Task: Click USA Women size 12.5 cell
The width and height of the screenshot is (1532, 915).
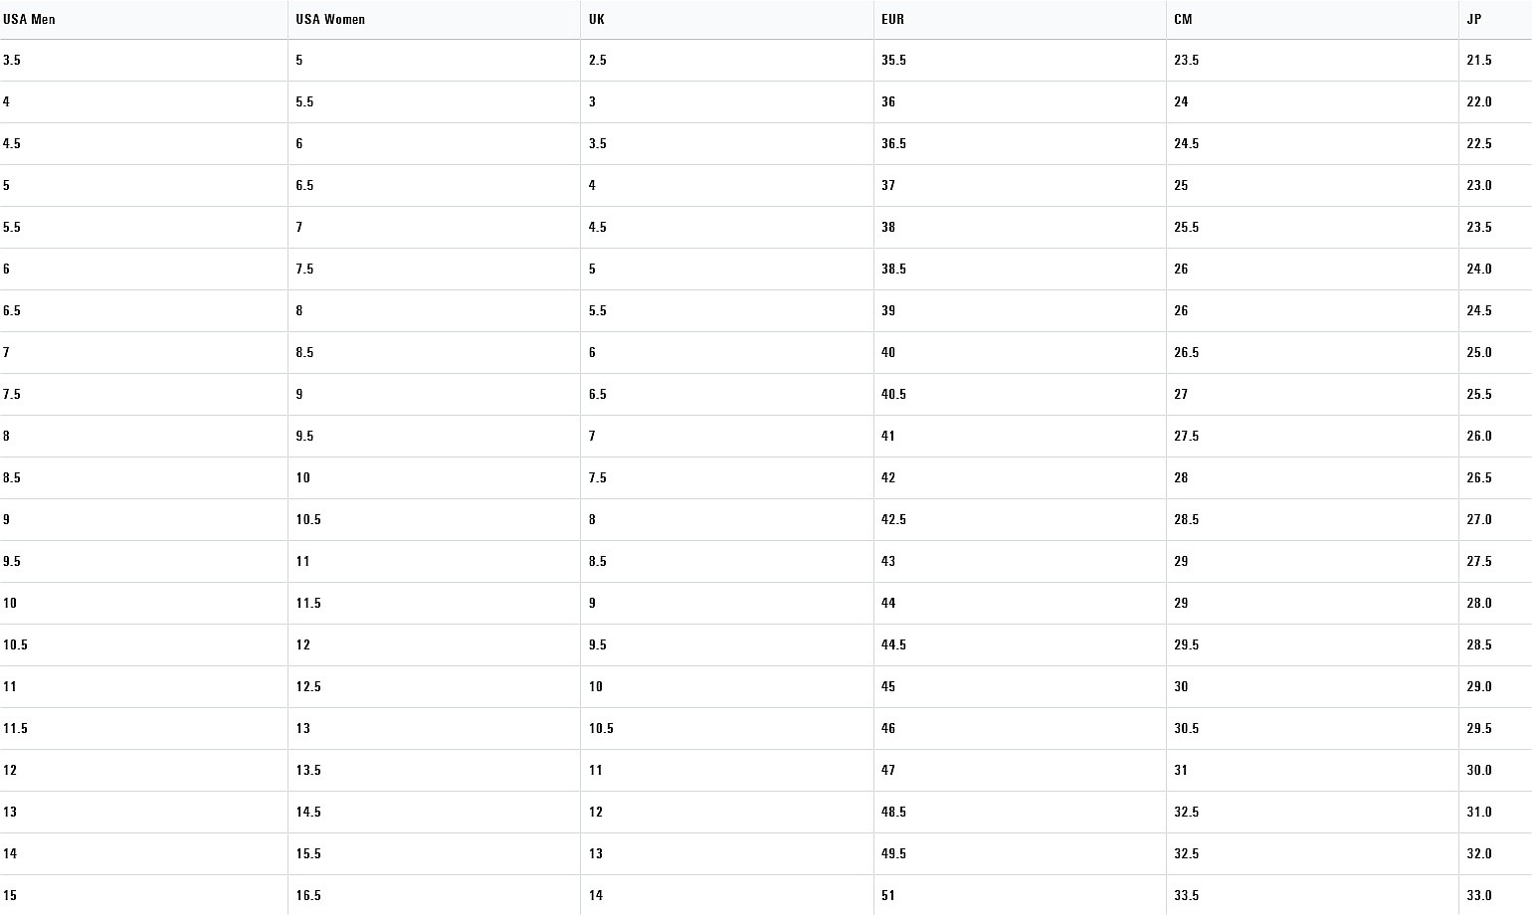Action: coord(434,687)
